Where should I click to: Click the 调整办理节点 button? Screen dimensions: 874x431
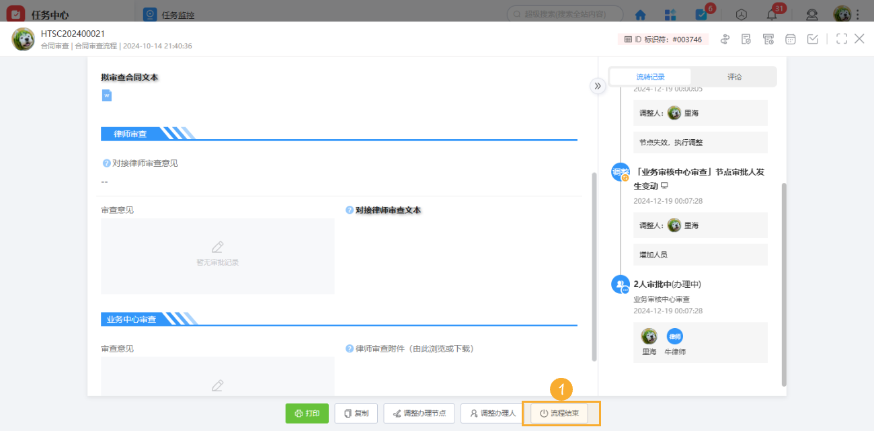point(419,413)
